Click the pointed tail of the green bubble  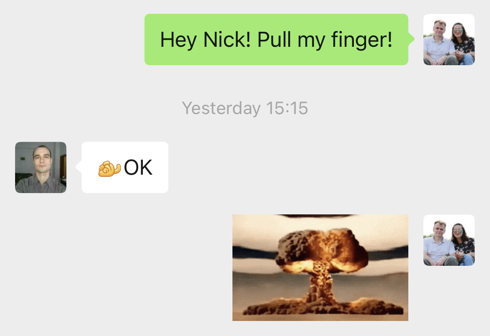click(412, 39)
